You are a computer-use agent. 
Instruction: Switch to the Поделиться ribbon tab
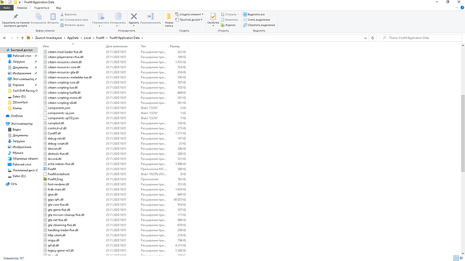(x=42, y=7)
